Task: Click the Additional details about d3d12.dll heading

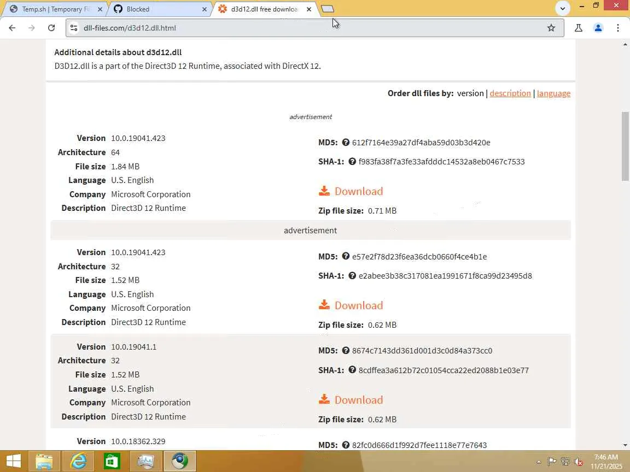Action: (x=118, y=52)
